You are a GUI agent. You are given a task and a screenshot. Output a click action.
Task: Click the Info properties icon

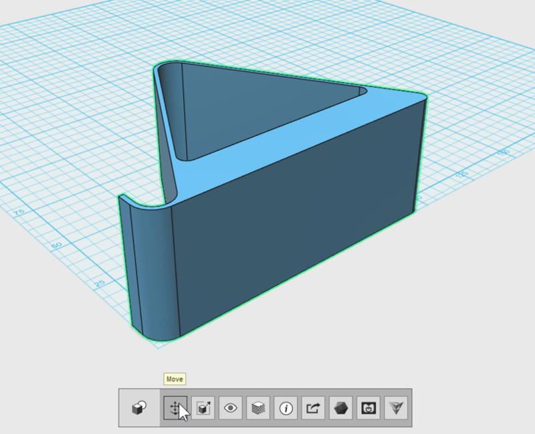point(286,409)
